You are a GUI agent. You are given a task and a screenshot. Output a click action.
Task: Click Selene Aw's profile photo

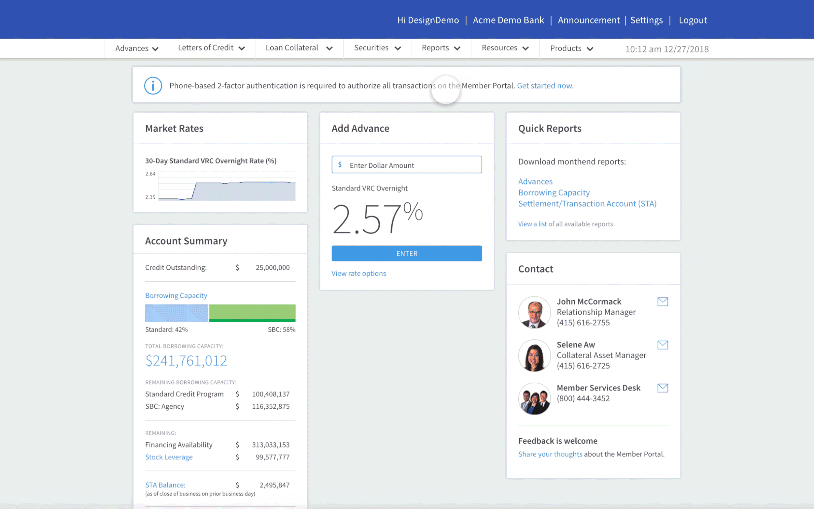pos(534,356)
